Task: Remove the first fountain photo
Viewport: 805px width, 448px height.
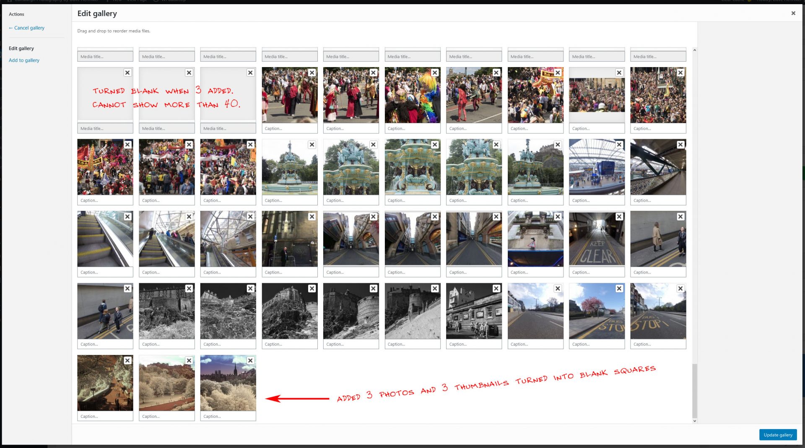Action: (x=312, y=145)
